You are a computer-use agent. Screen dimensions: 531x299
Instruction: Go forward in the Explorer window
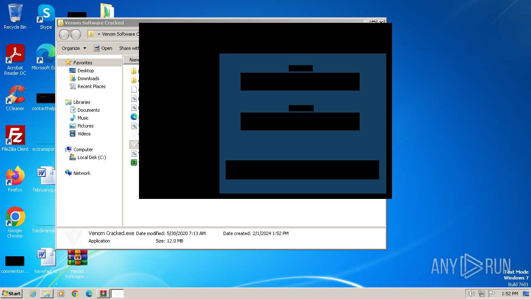[76, 34]
